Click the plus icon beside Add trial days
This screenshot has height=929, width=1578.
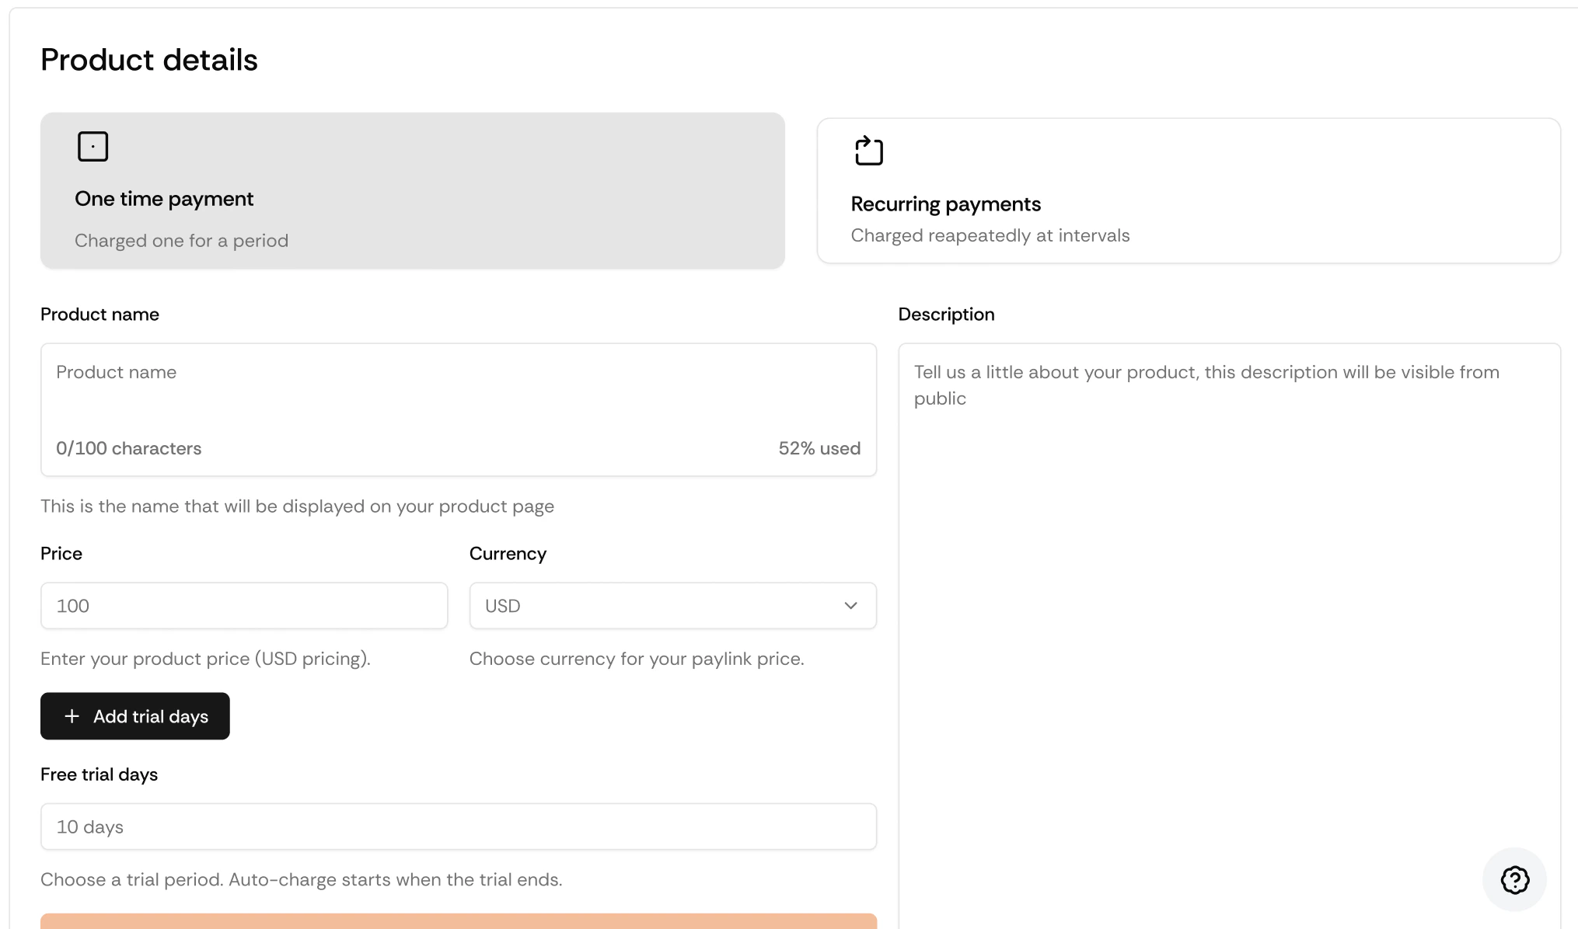click(72, 716)
